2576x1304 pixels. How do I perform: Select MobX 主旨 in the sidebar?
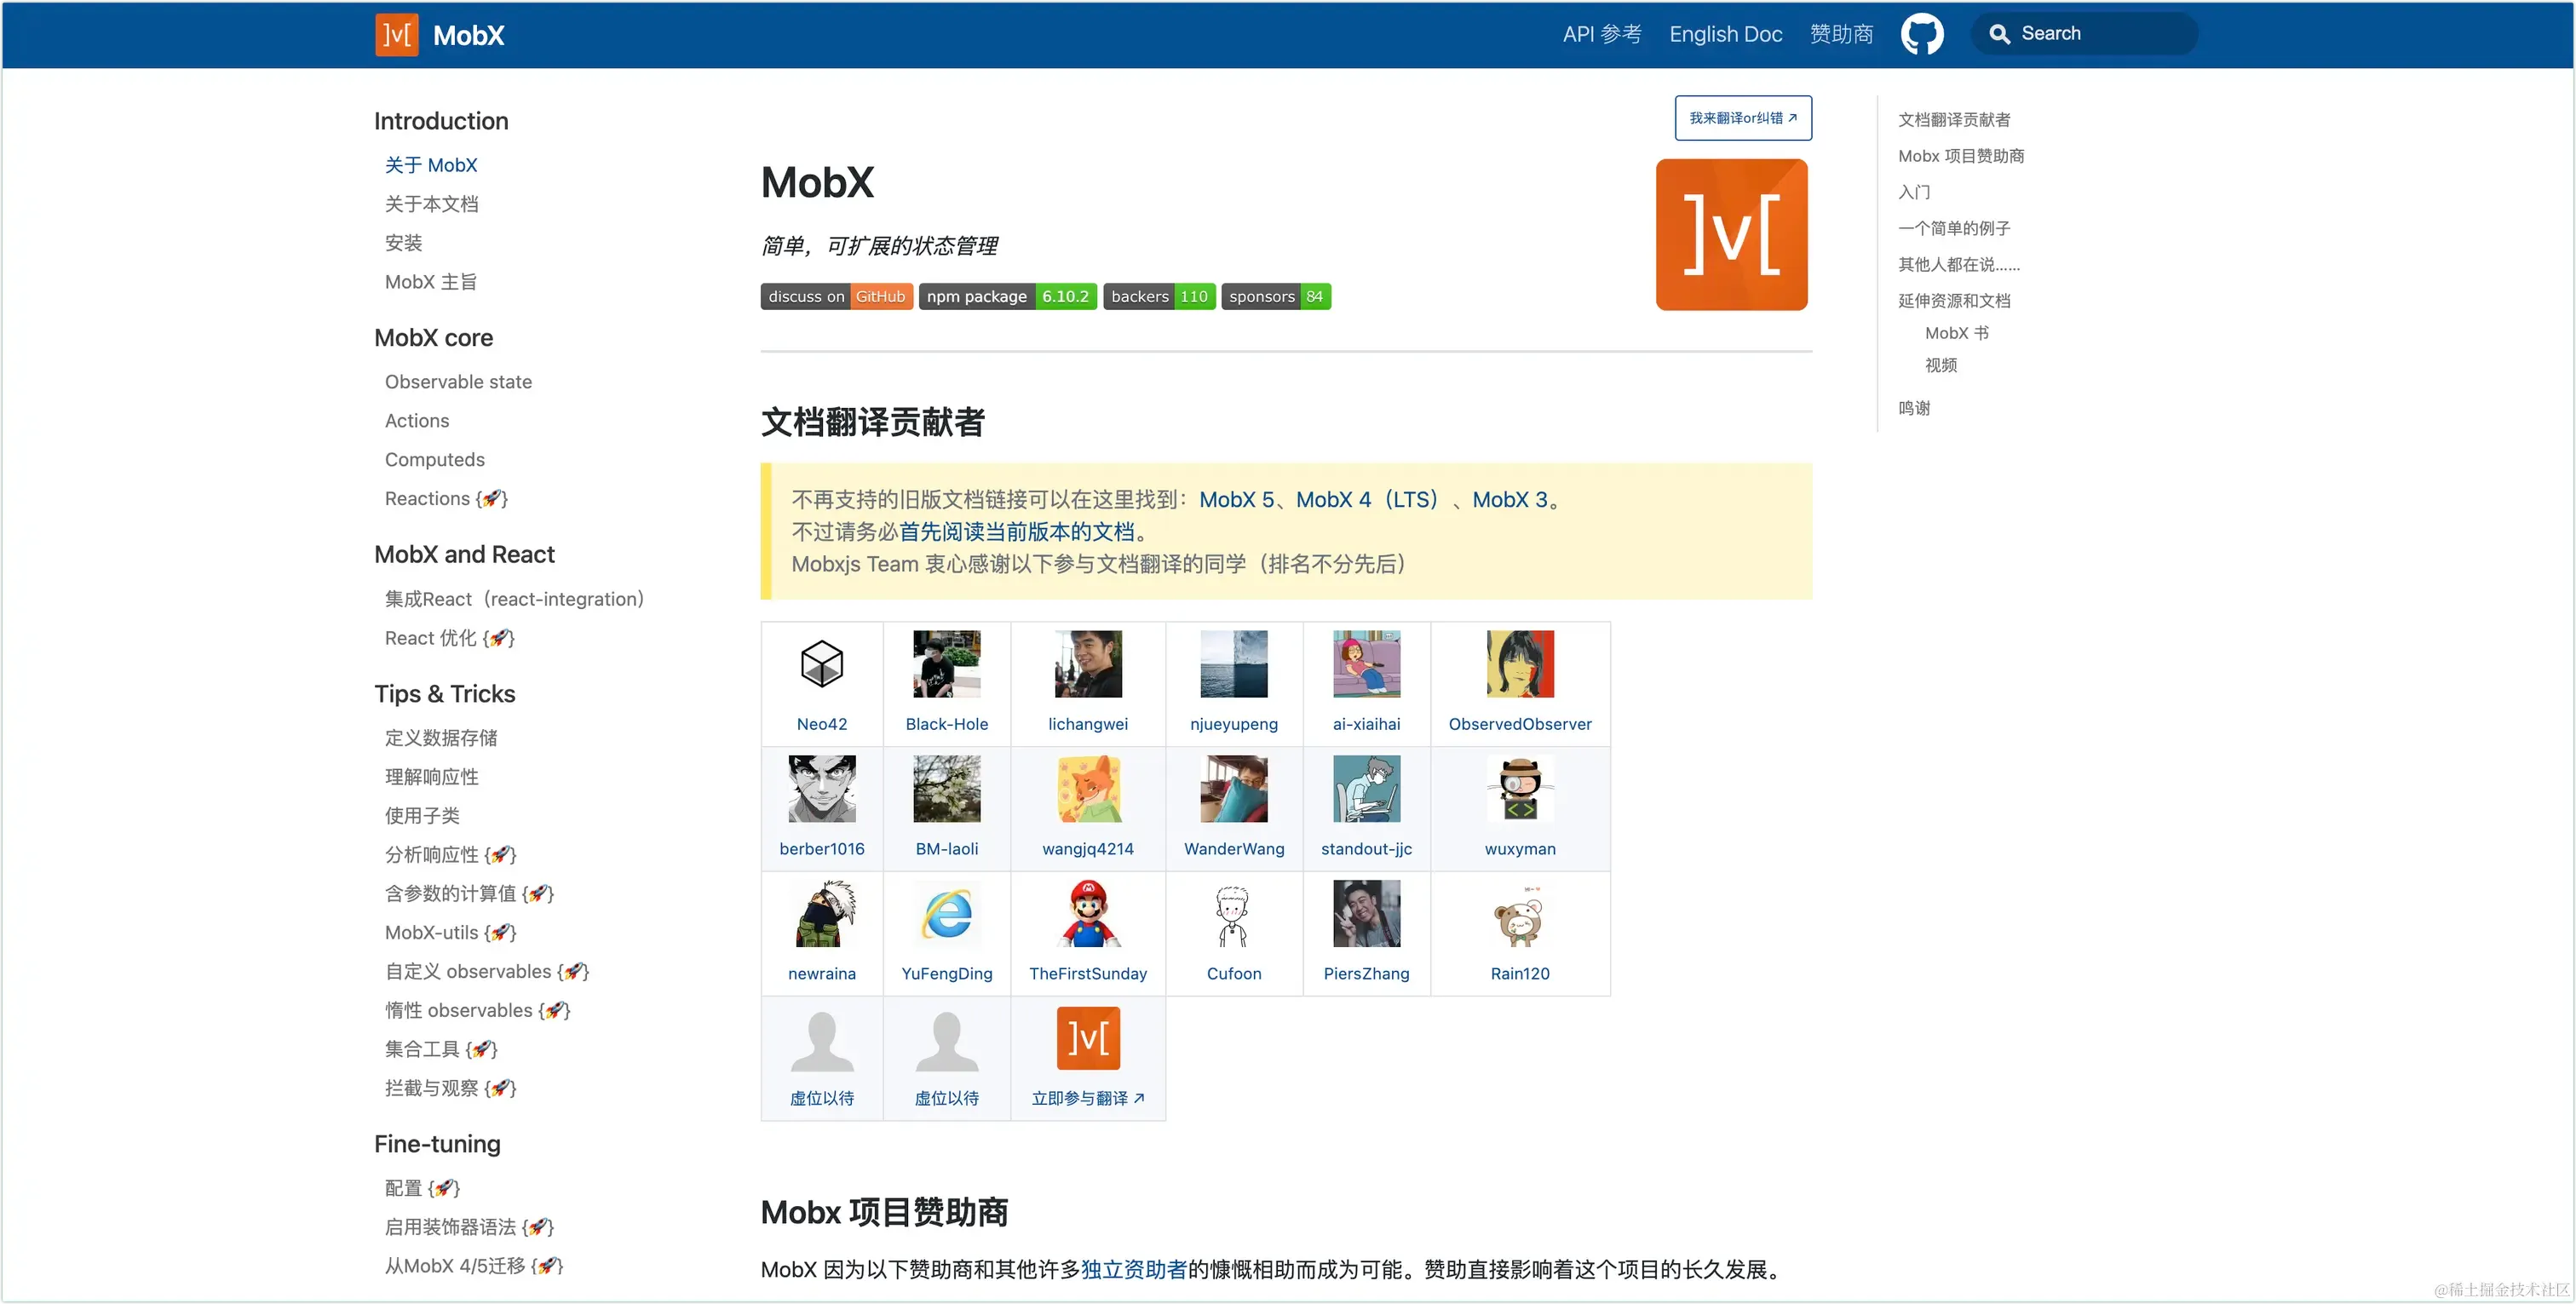430,282
